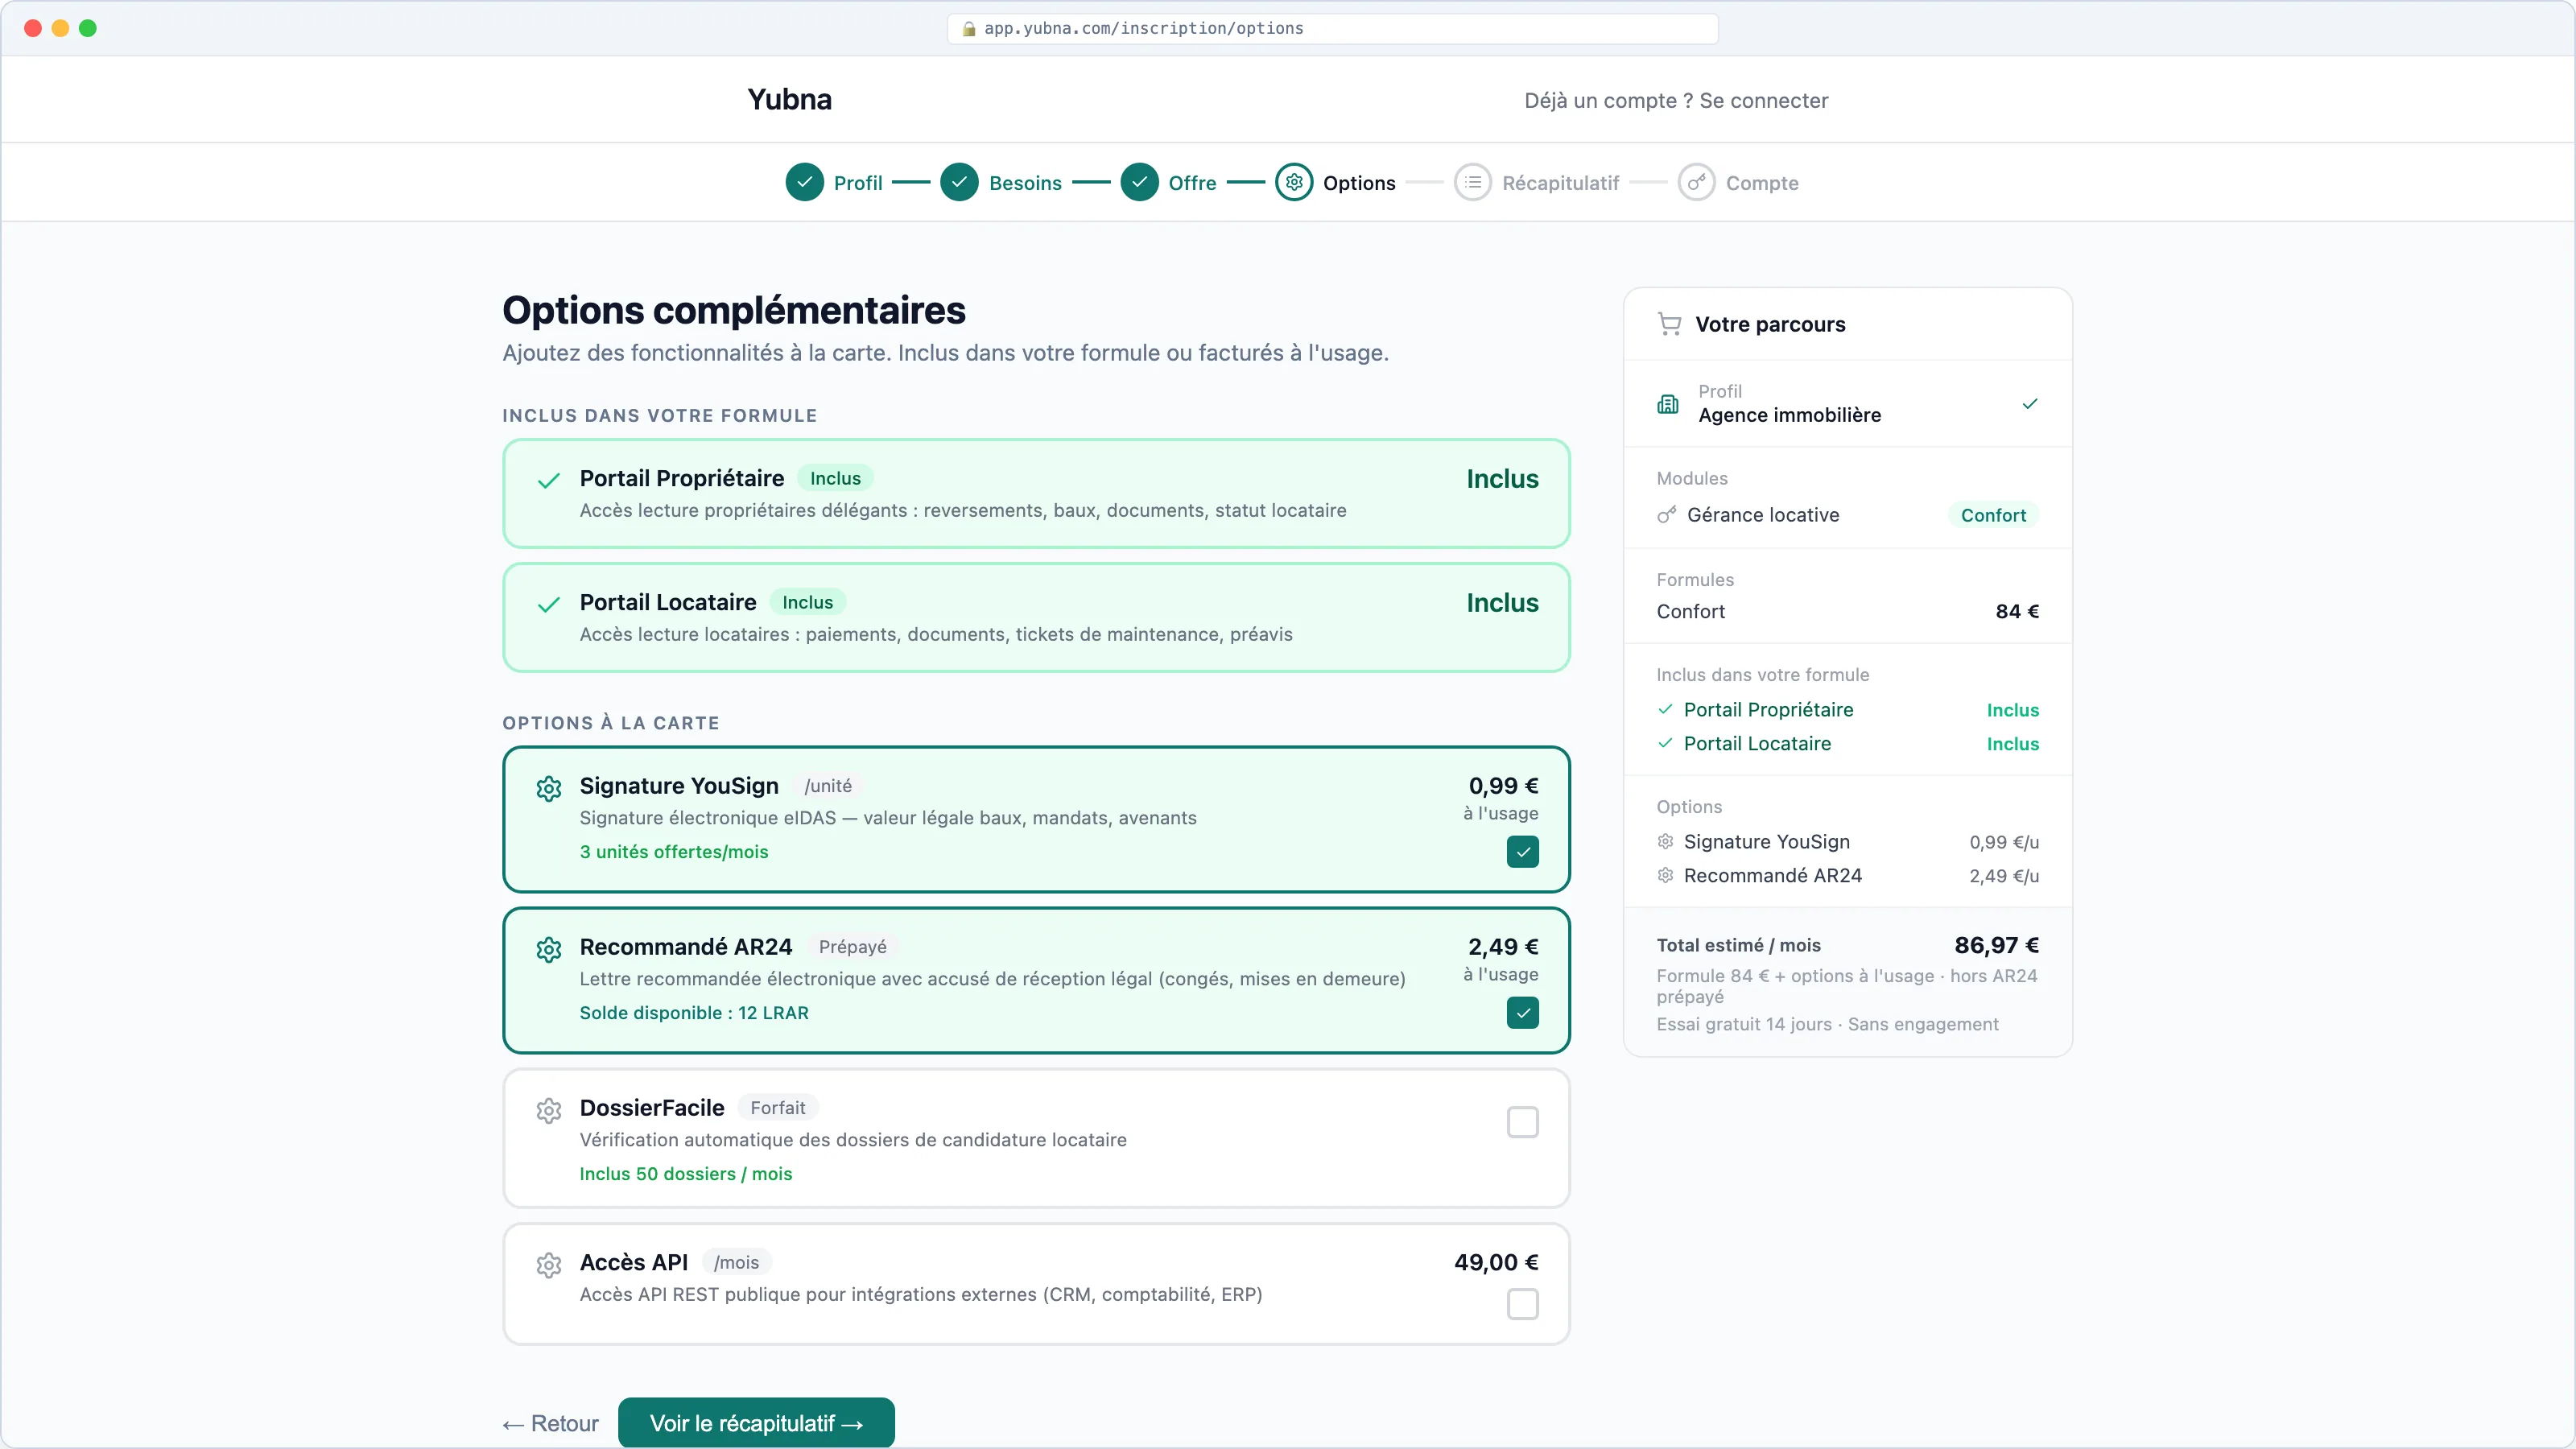Click the '84 €' Confort formula price
Screen dimensions: 2576x1449
tap(2016, 611)
